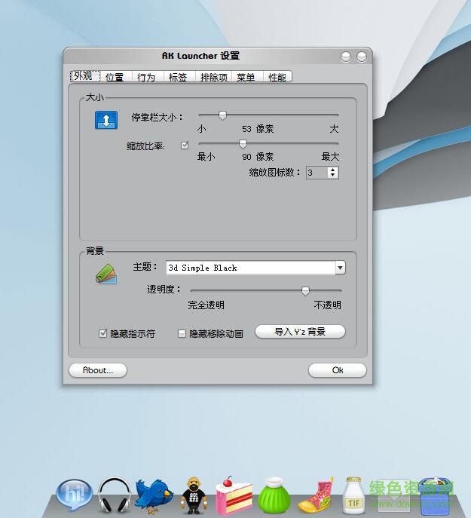The width and height of the screenshot is (471, 518).
Task: Click the TIF milk bottle dock icon
Action: (x=354, y=495)
